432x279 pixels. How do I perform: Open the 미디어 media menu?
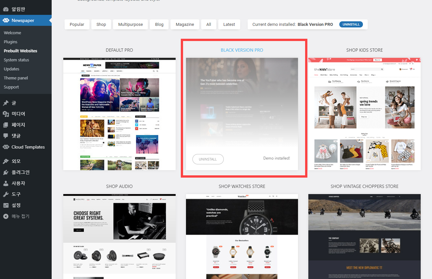point(26,114)
